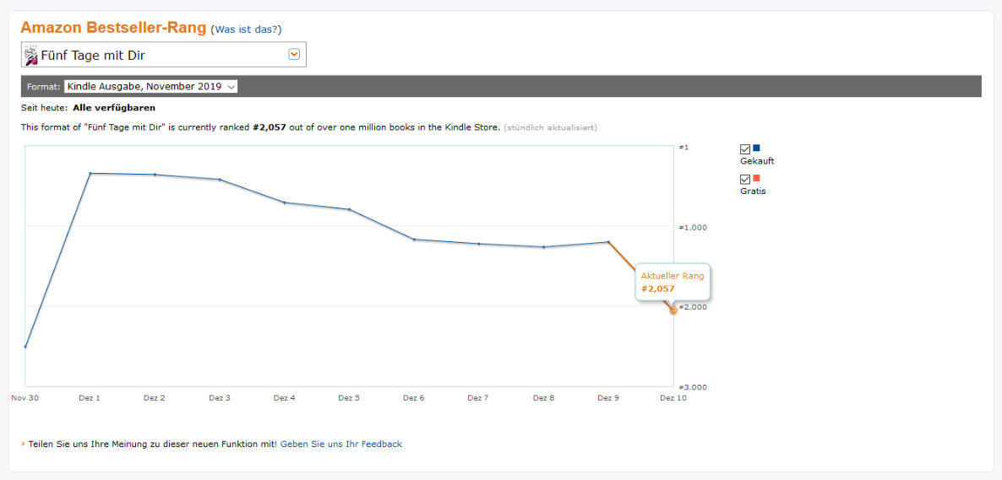The image size is (1002, 480).
Task: Click the blue Gekauft color swatch
Action: click(757, 148)
